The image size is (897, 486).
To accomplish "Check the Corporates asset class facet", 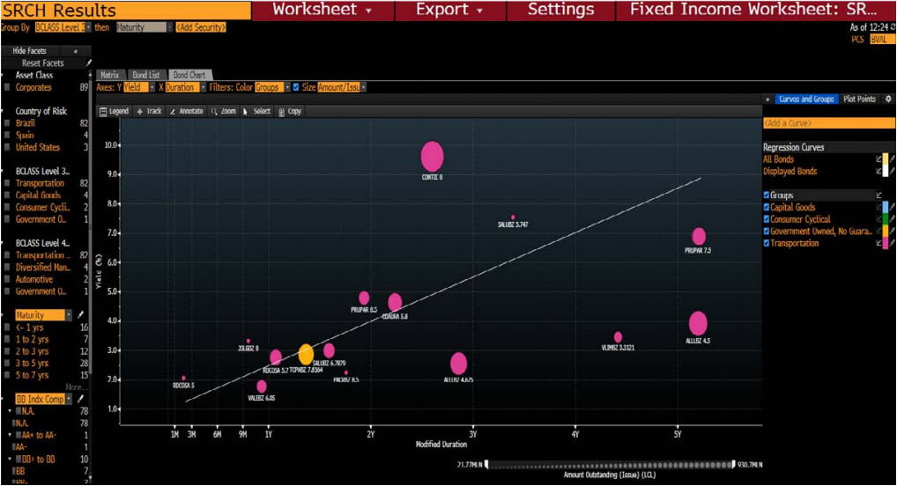I will pos(7,87).
